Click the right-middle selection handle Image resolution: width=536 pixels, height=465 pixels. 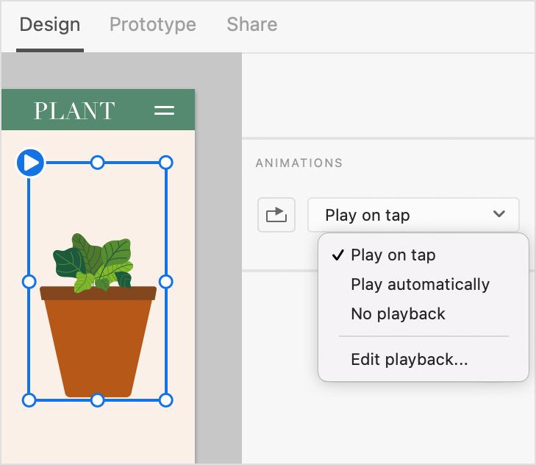tap(166, 281)
